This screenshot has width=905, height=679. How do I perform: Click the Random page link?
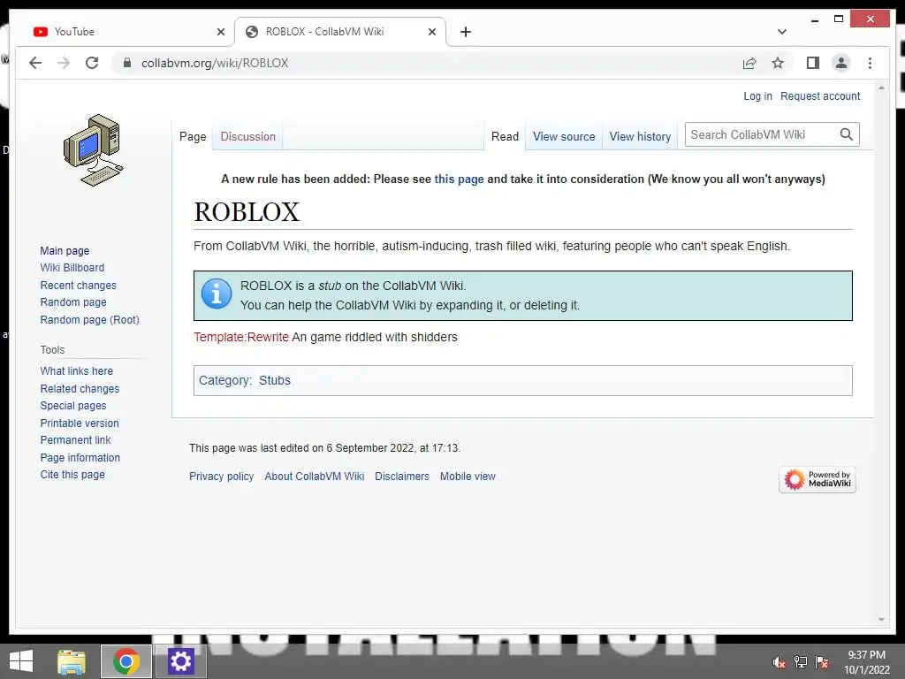coord(73,302)
